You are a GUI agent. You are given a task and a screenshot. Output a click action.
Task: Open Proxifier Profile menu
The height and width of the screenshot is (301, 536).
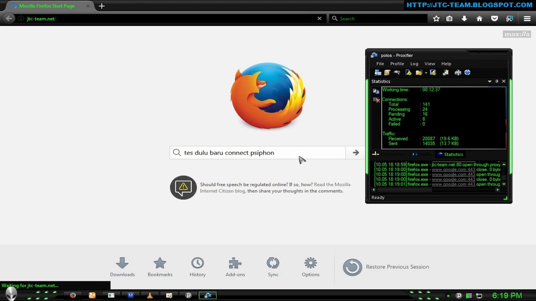coord(397,64)
